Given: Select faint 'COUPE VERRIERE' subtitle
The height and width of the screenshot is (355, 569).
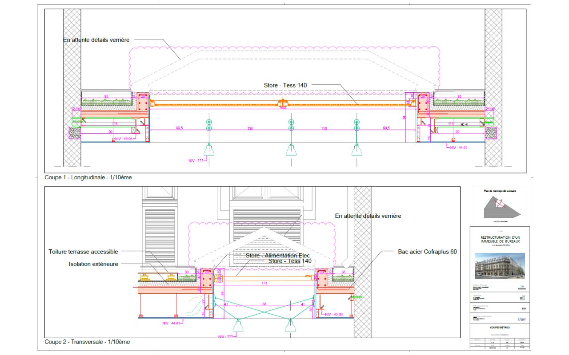Looking at the screenshot, I should [500, 335].
